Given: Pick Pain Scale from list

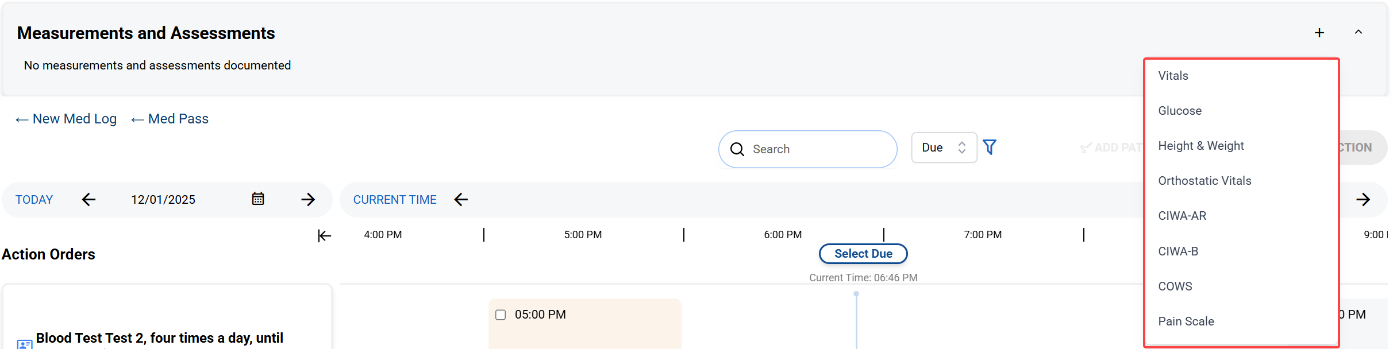Looking at the screenshot, I should pos(1186,321).
